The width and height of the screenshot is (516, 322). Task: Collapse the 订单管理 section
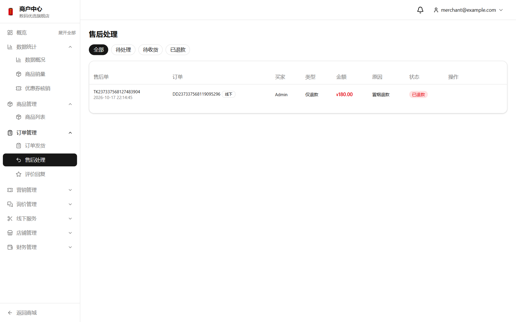click(70, 133)
